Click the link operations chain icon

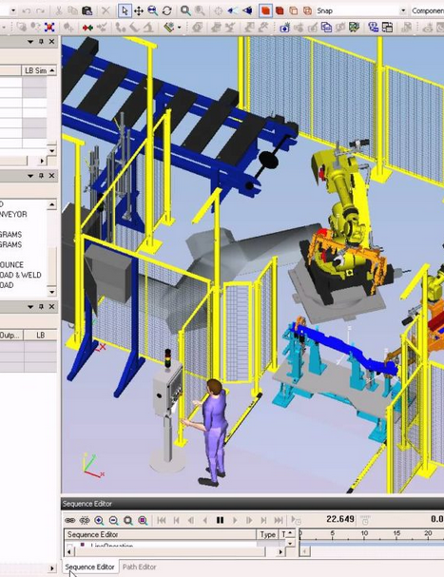(x=69, y=520)
